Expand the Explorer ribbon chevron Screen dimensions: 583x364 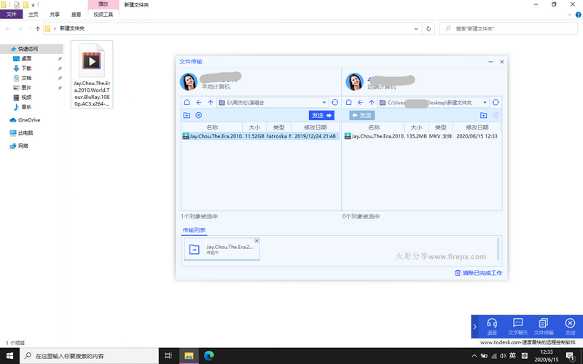point(569,15)
